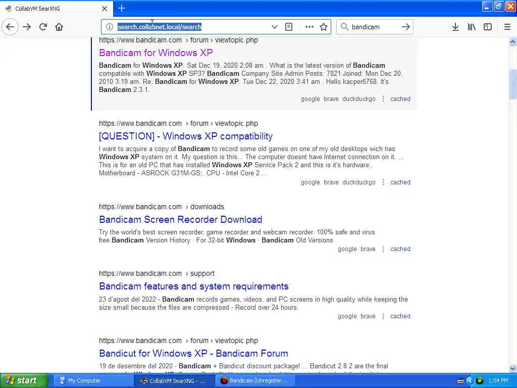Open cached link for Bandicam for Windows XP

tap(400, 99)
